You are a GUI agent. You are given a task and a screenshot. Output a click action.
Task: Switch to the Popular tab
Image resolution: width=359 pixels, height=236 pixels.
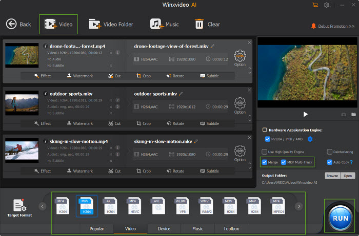click(x=96, y=228)
